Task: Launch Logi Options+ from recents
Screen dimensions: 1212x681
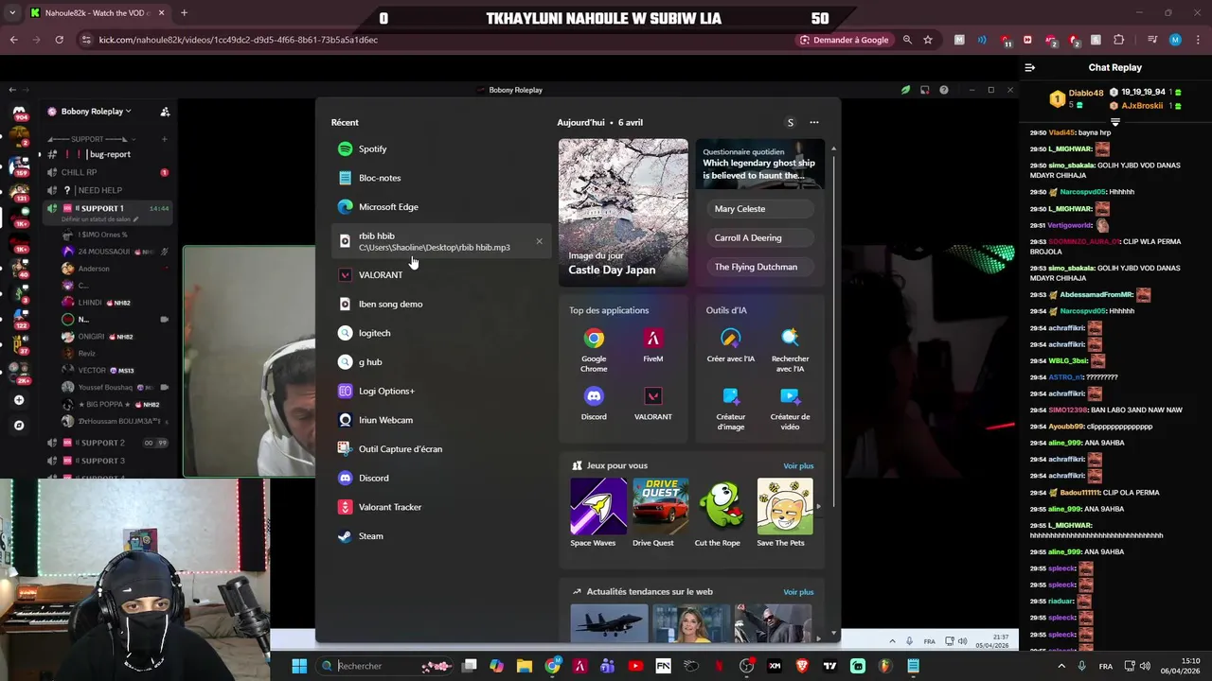Action: click(x=440, y=391)
